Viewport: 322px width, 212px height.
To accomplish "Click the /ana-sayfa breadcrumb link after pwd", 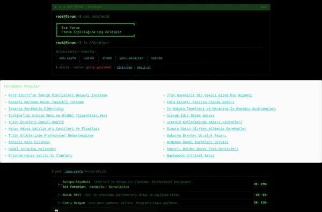I will pyautogui.click(x=74, y=172).
